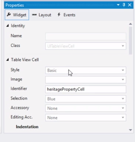Open the Accessory dropdown
135x142 pixels.
85,108
